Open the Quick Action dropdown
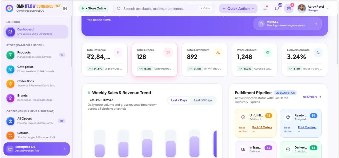The image size is (339, 158). (238, 8)
